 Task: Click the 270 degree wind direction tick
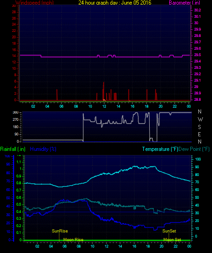coord(15,120)
